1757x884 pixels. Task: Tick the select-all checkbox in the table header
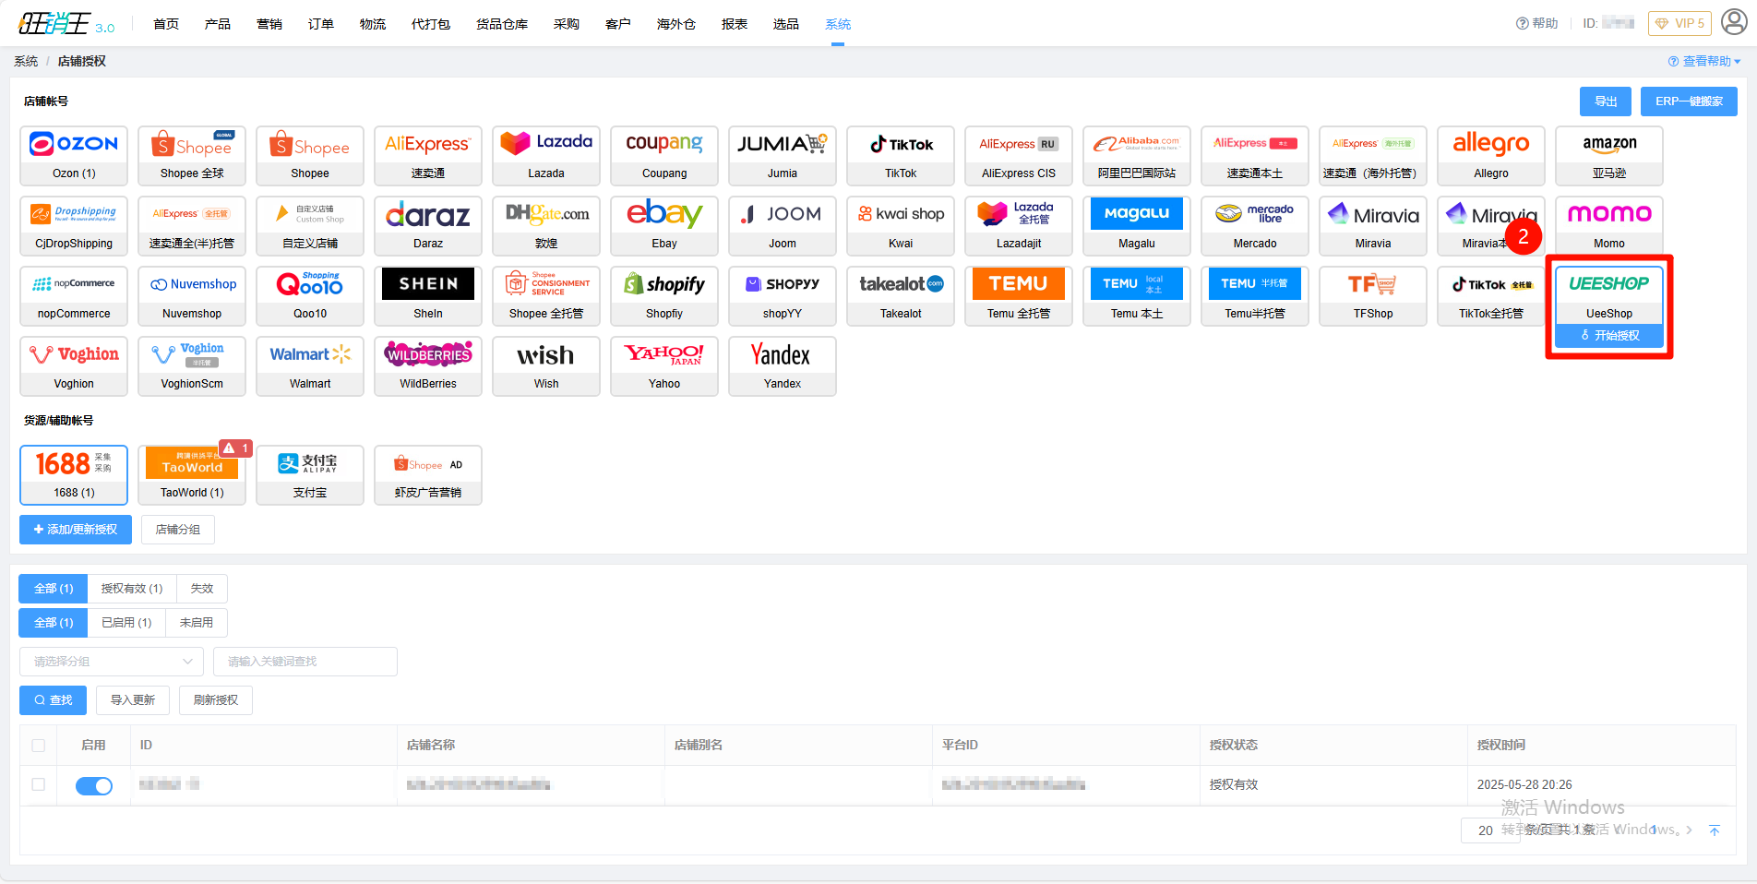[38, 746]
